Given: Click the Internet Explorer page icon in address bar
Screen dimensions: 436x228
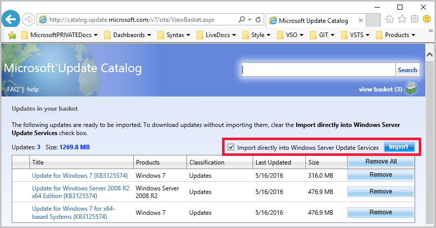Looking at the screenshot, I should [43, 19].
